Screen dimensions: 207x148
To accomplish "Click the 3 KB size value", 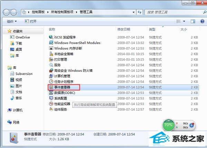I will (194, 43).
